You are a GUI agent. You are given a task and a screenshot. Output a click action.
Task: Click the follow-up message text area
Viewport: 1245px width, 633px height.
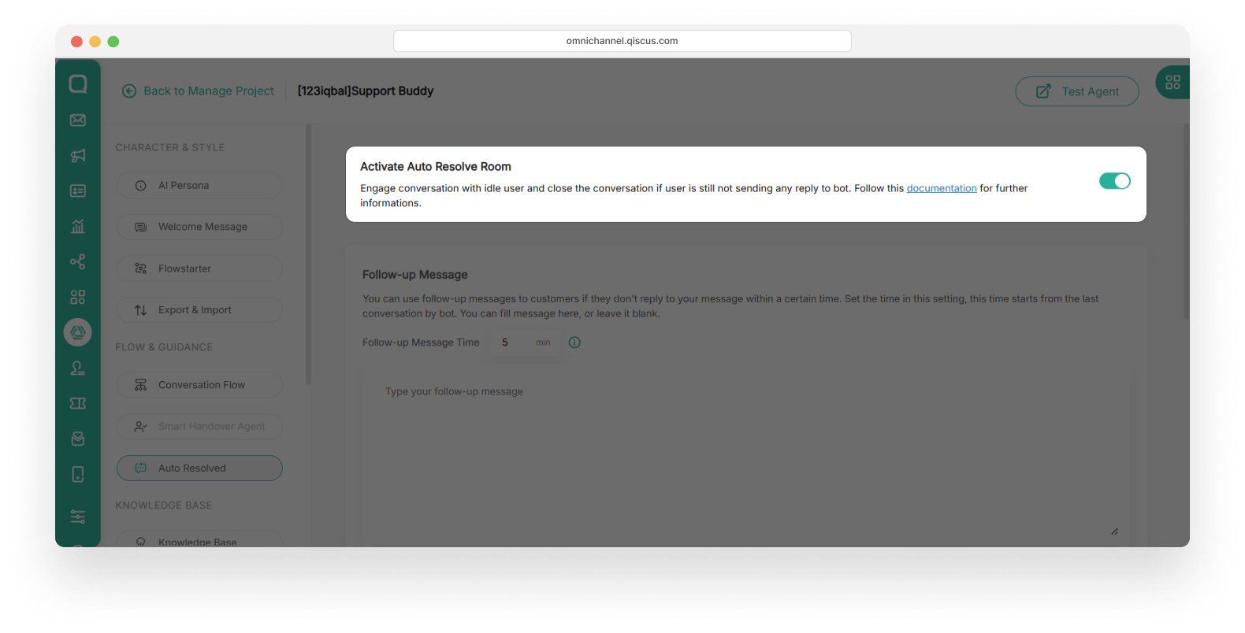point(745,457)
